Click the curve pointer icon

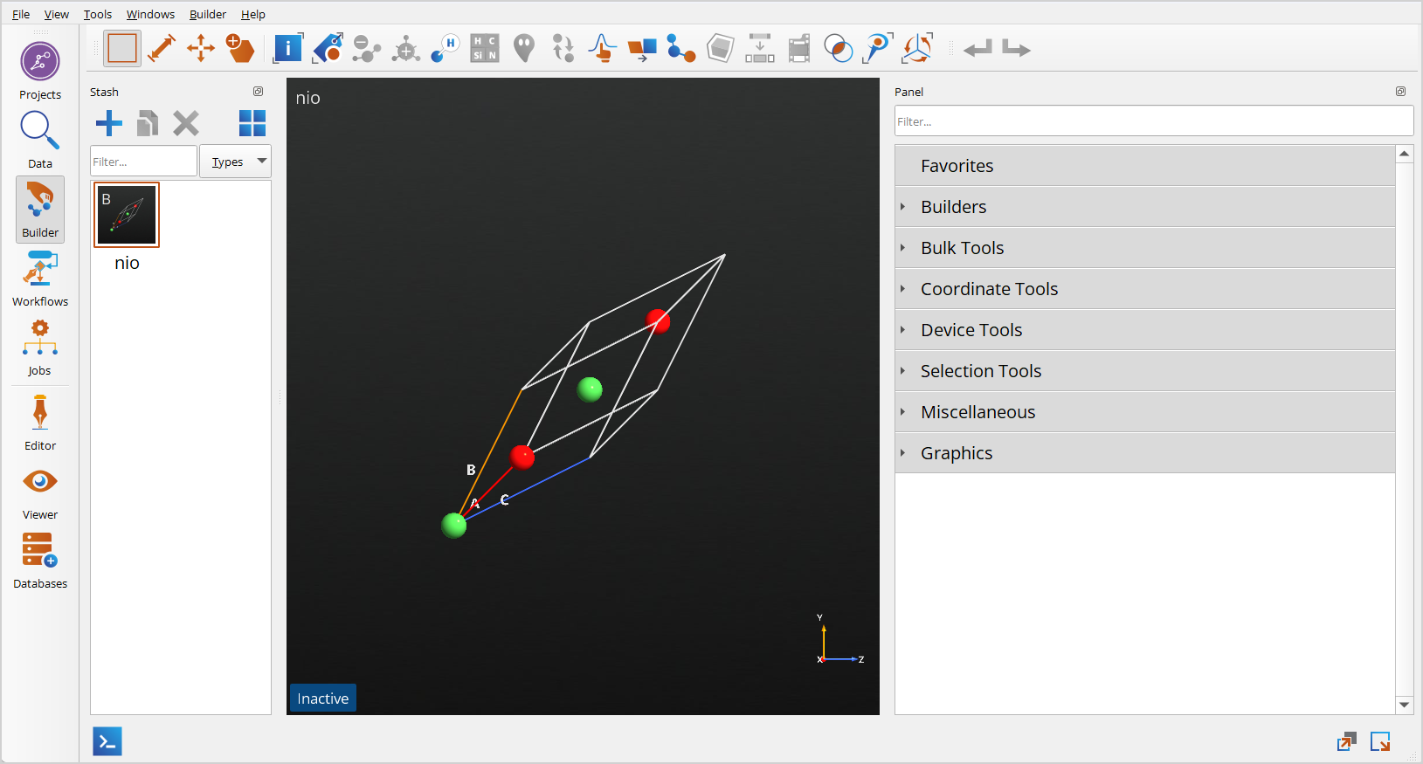coord(603,48)
